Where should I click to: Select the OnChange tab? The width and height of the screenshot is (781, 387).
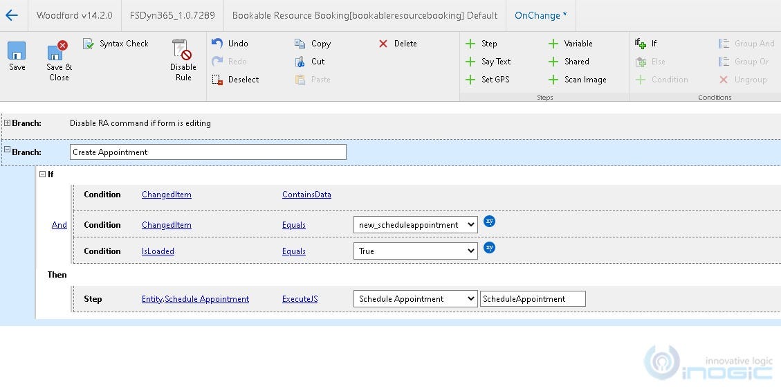point(540,15)
